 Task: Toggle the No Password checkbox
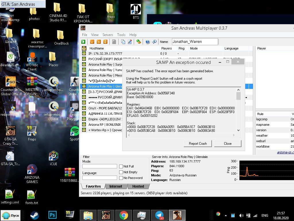click(x=121, y=178)
